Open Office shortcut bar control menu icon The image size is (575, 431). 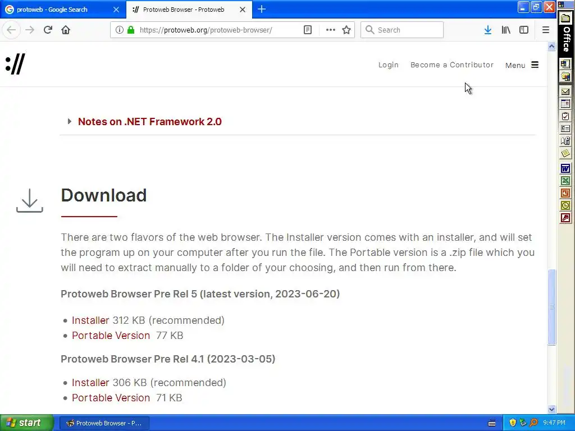click(x=562, y=4)
